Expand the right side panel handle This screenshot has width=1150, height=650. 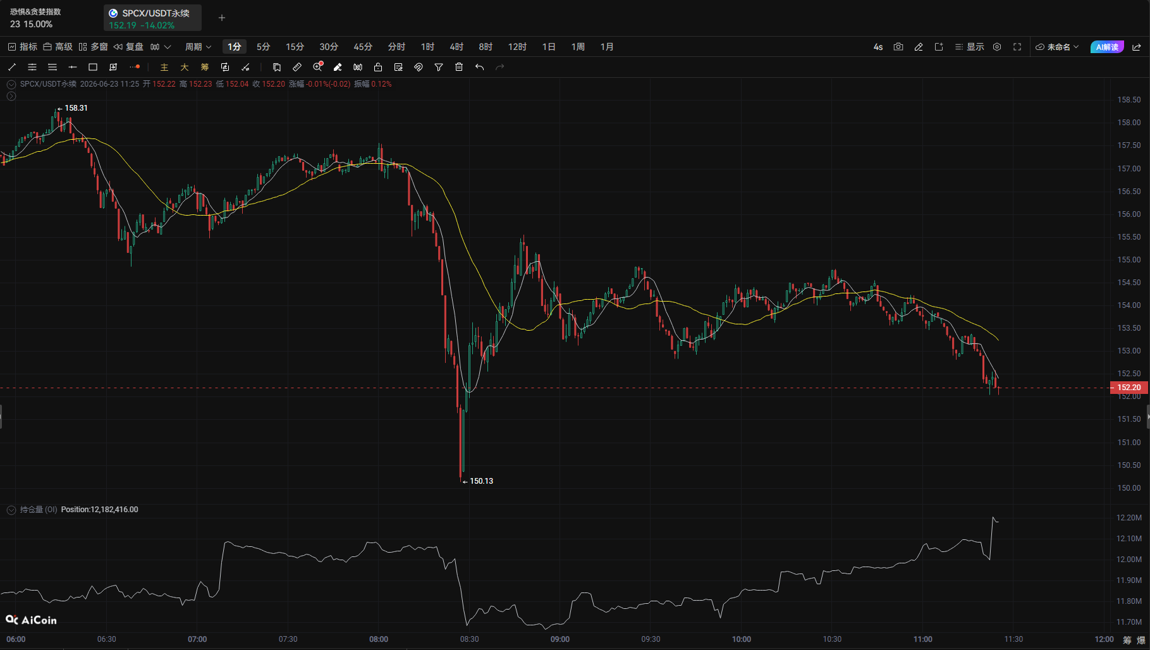tap(1148, 417)
